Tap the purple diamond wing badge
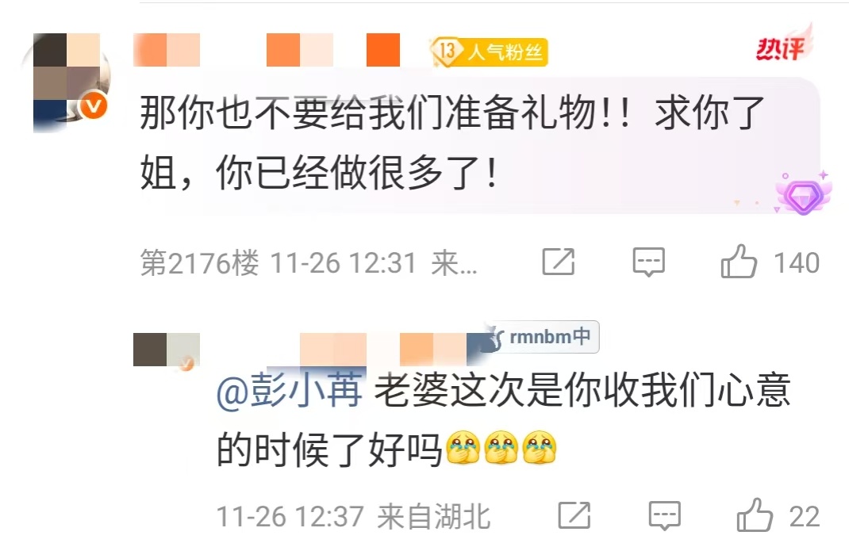The width and height of the screenshot is (849, 547). [x=804, y=194]
